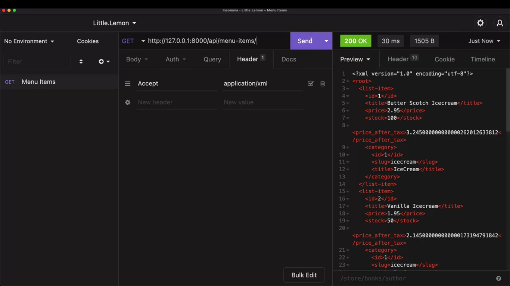Click the plus icon to create request
510x286 pixels.
(102, 61)
